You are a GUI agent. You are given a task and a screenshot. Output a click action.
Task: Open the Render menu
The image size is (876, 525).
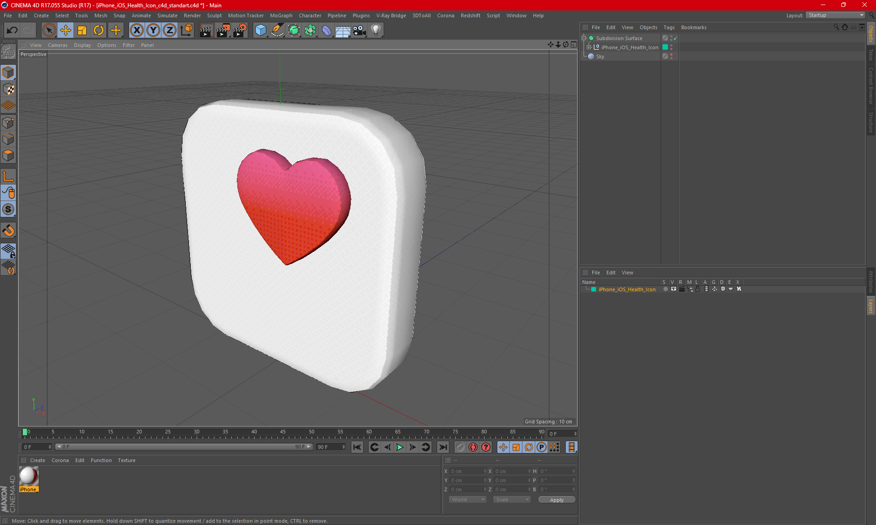192,15
